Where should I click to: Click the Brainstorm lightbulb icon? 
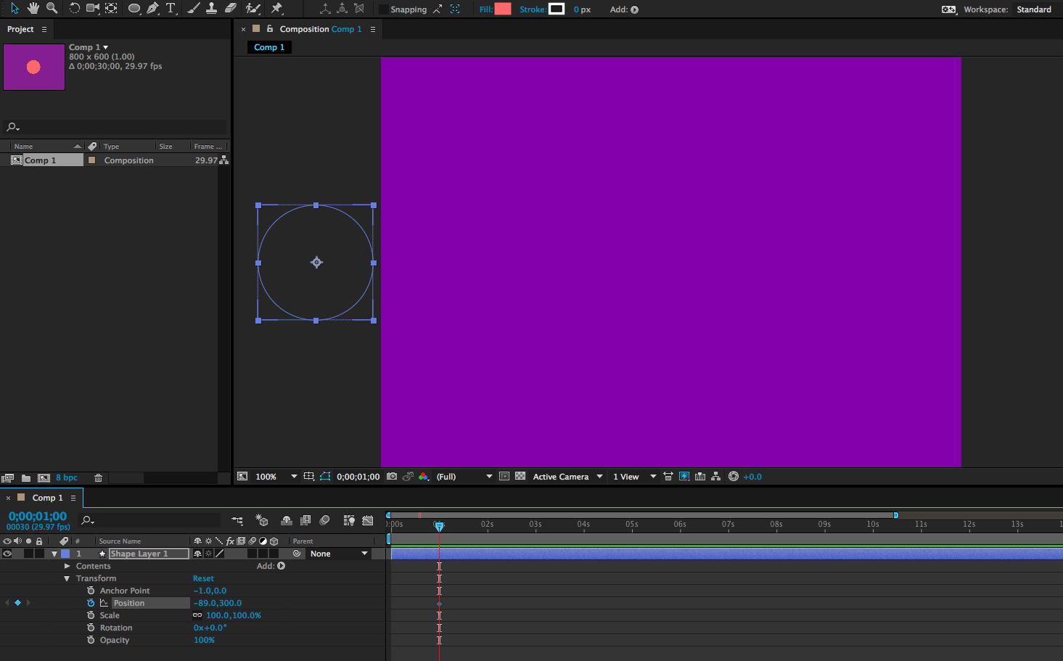coord(349,520)
